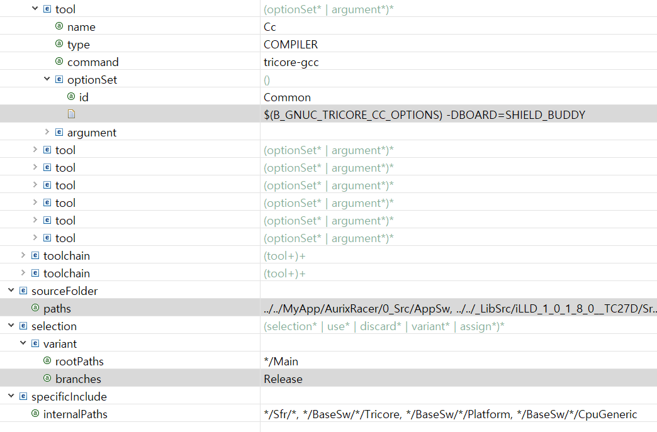The width and height of the screenshot is (657, 432).
Task: Click the element icon beside argument
Action: tap(59, 132)
